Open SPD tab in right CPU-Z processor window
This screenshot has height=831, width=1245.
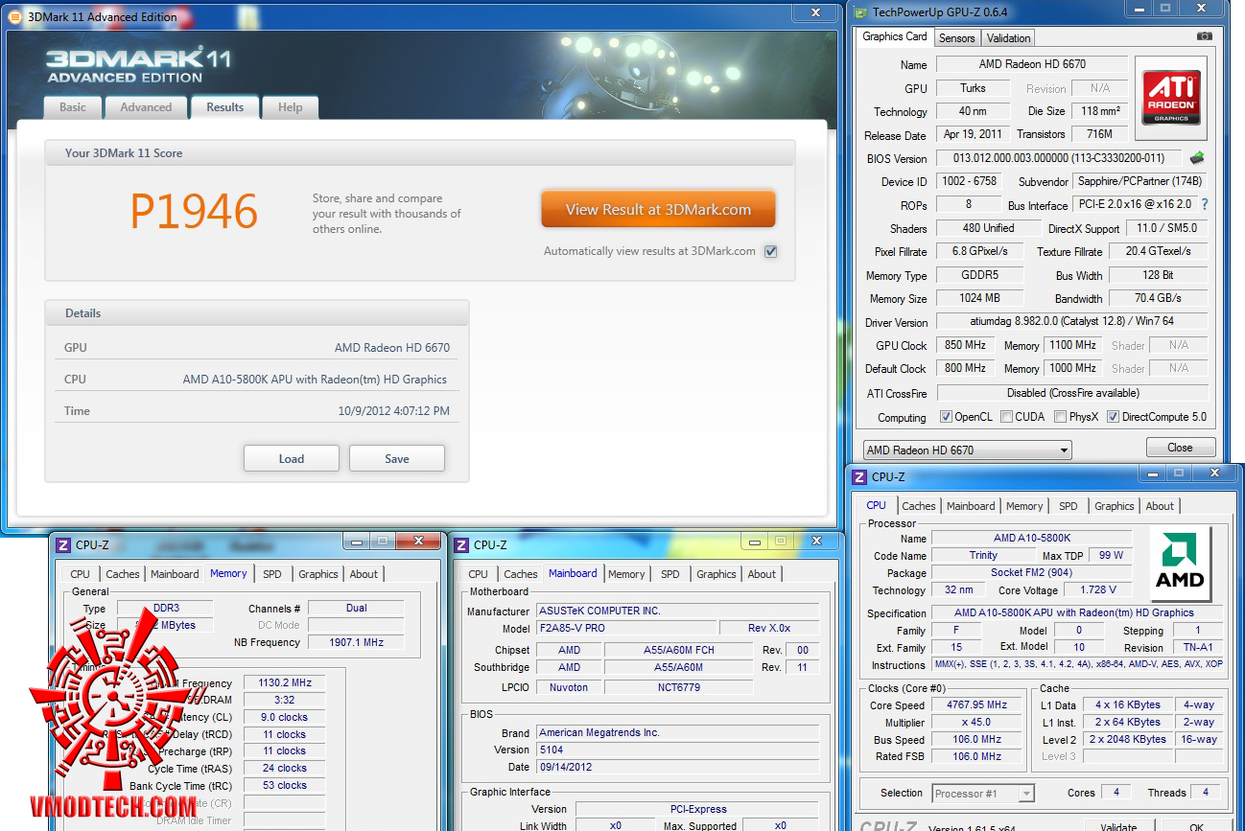click(1068, 506)
